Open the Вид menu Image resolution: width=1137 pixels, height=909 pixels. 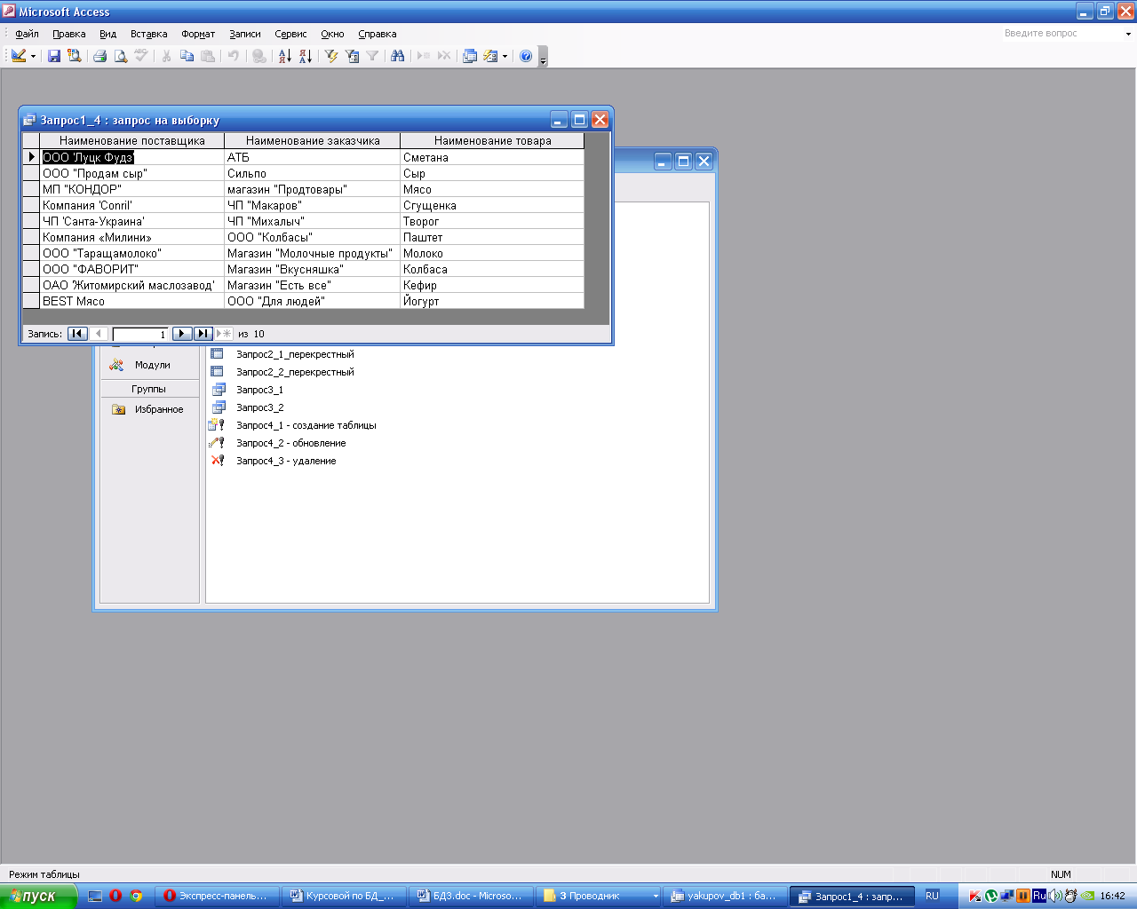(x=107, y=34)
